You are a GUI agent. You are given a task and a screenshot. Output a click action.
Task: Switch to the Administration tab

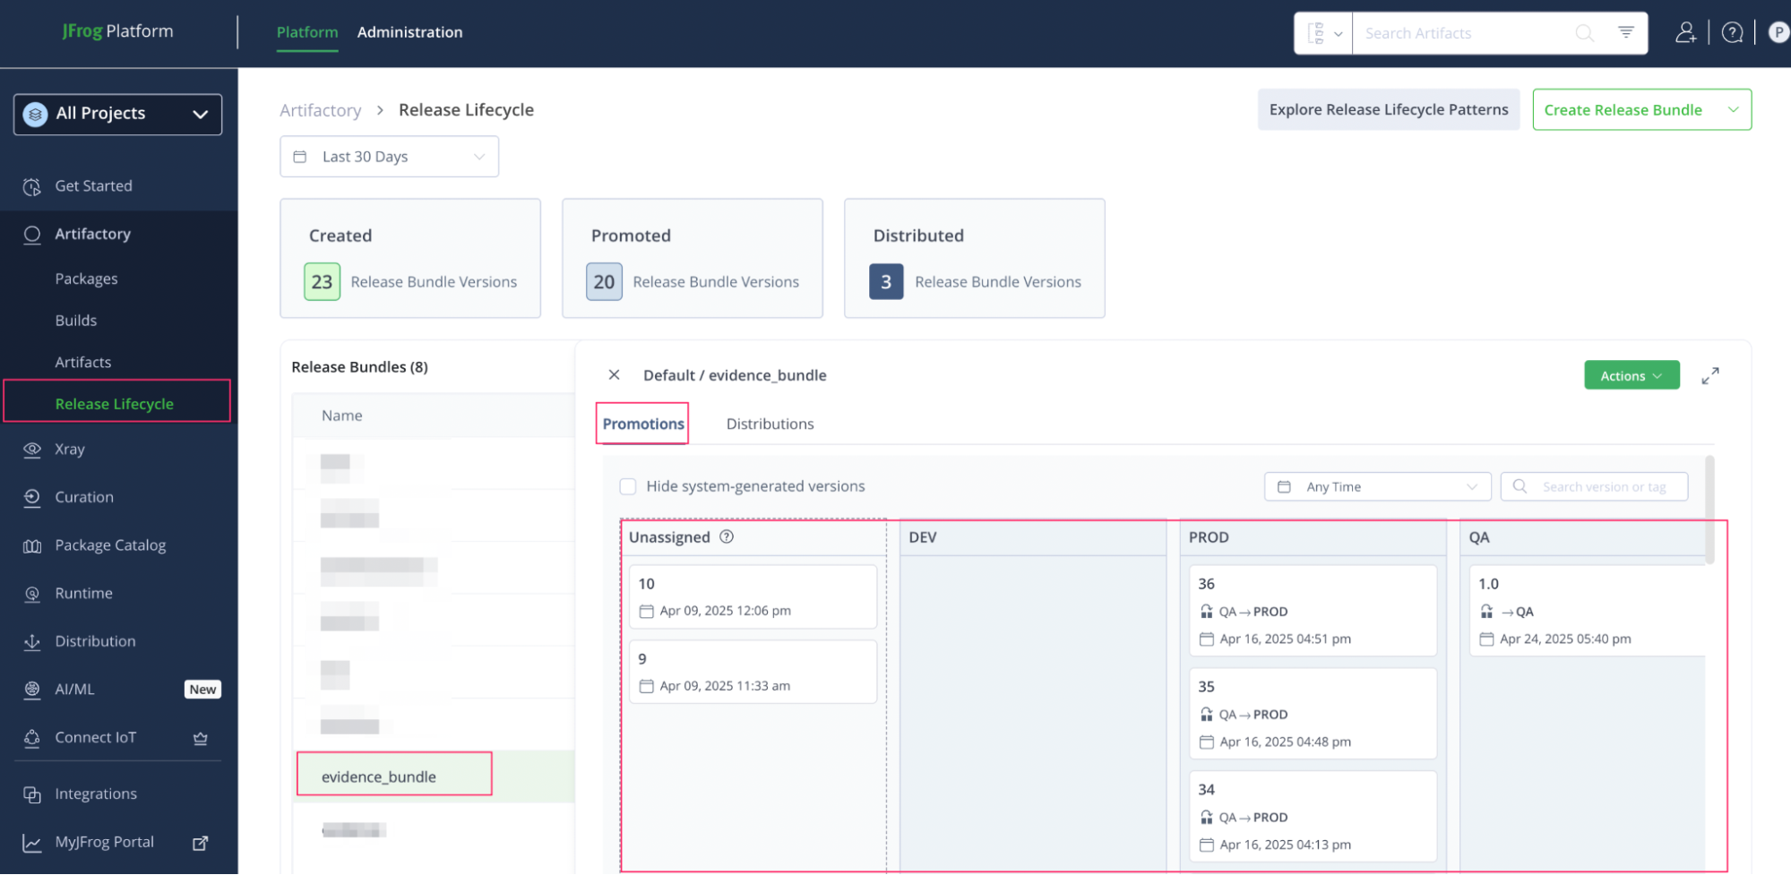click(x=409, y=32)
